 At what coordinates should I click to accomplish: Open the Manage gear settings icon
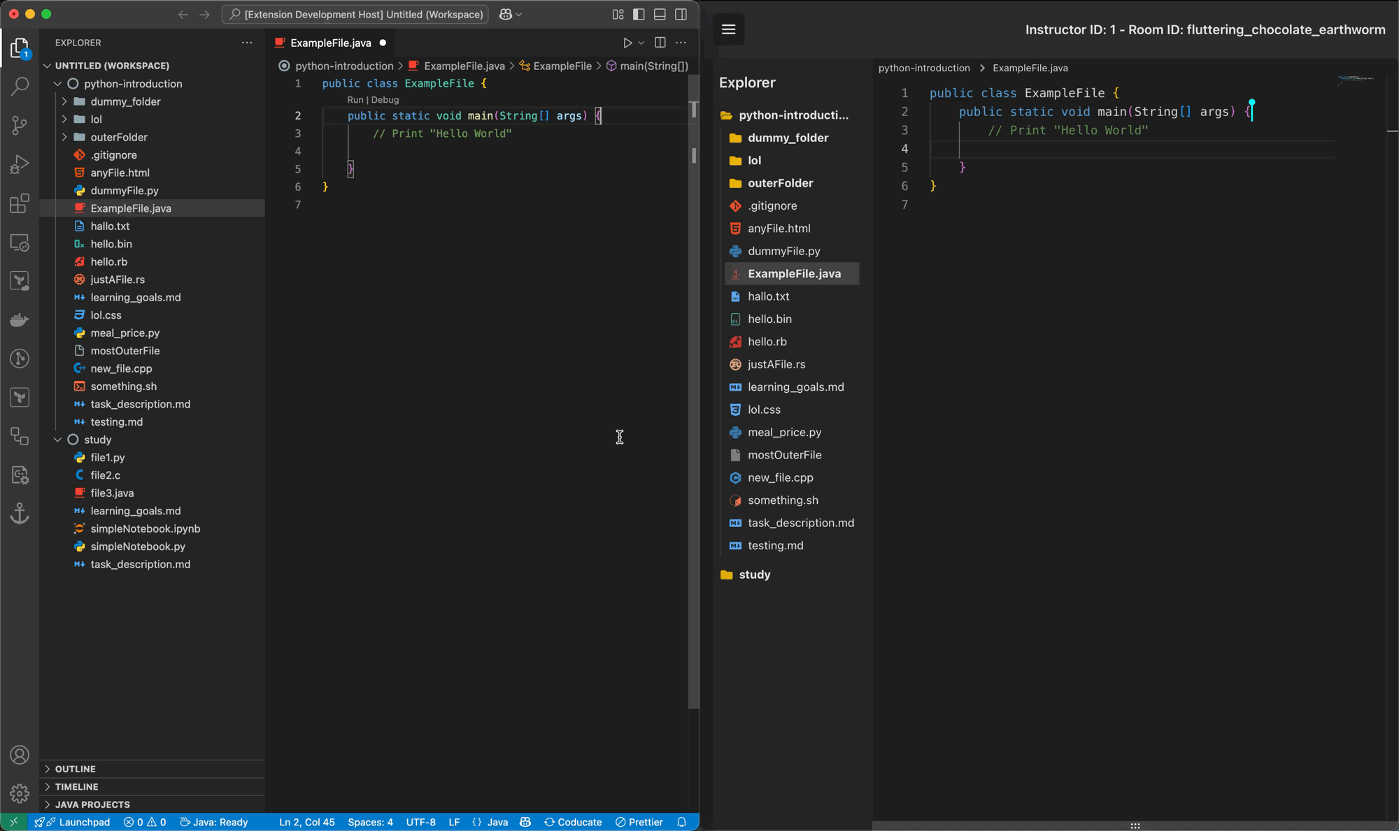point(20,793)
